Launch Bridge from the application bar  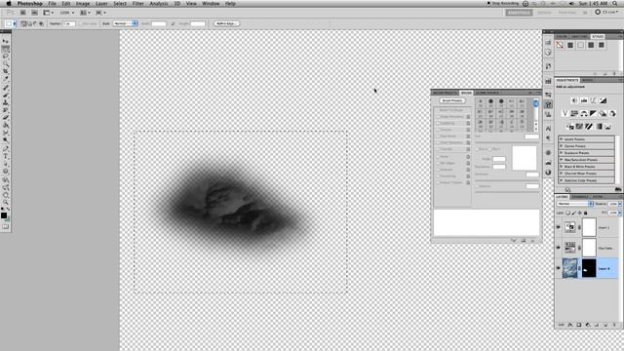[23, 13]
